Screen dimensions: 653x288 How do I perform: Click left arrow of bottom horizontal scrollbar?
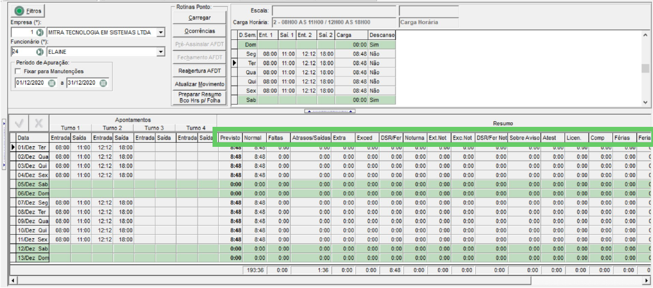pyautogui.click(x=13, y=281)
